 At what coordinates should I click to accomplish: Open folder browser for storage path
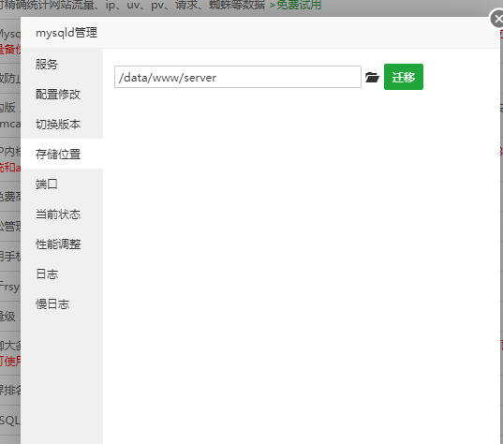[372, 78]
